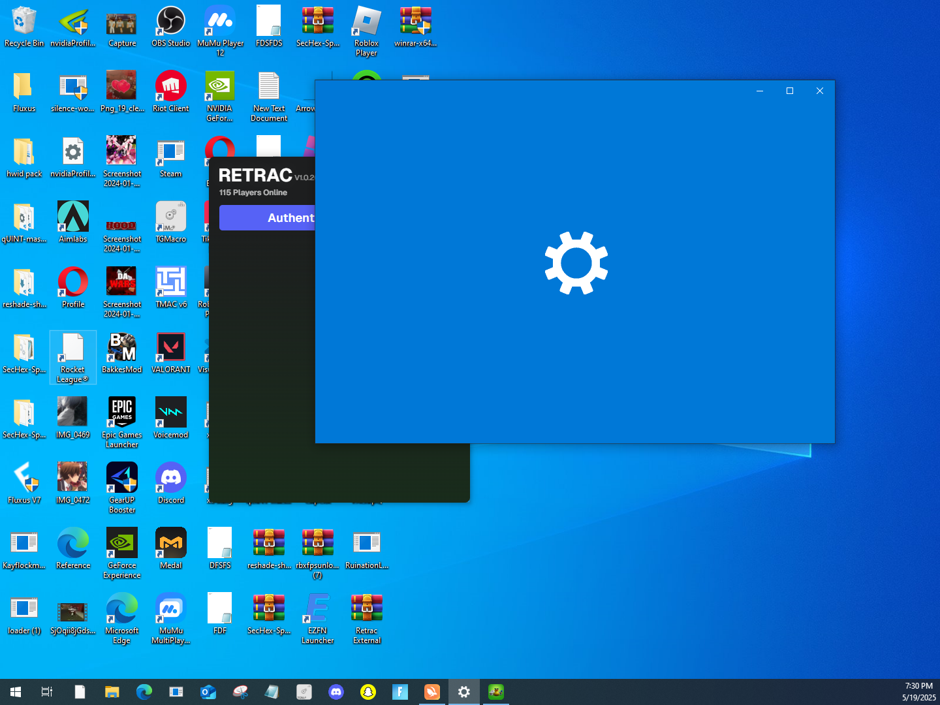Open the Medal desktop icon
Screen dimensions: 940x705
170,549
